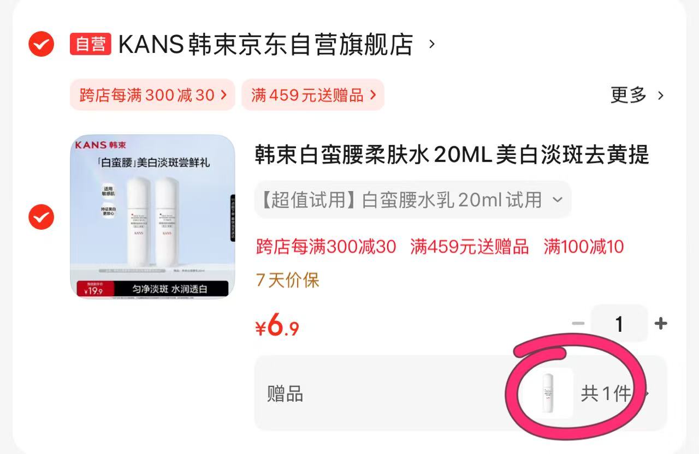699x454 pixels.
Task: Deselect the 韩束白蛮腰柔肤水 item checkbox
Action: (x=41, y=217)
